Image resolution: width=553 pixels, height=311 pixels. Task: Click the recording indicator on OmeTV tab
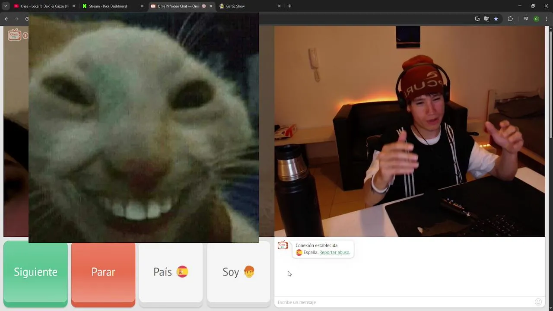(x=204, y=6)
